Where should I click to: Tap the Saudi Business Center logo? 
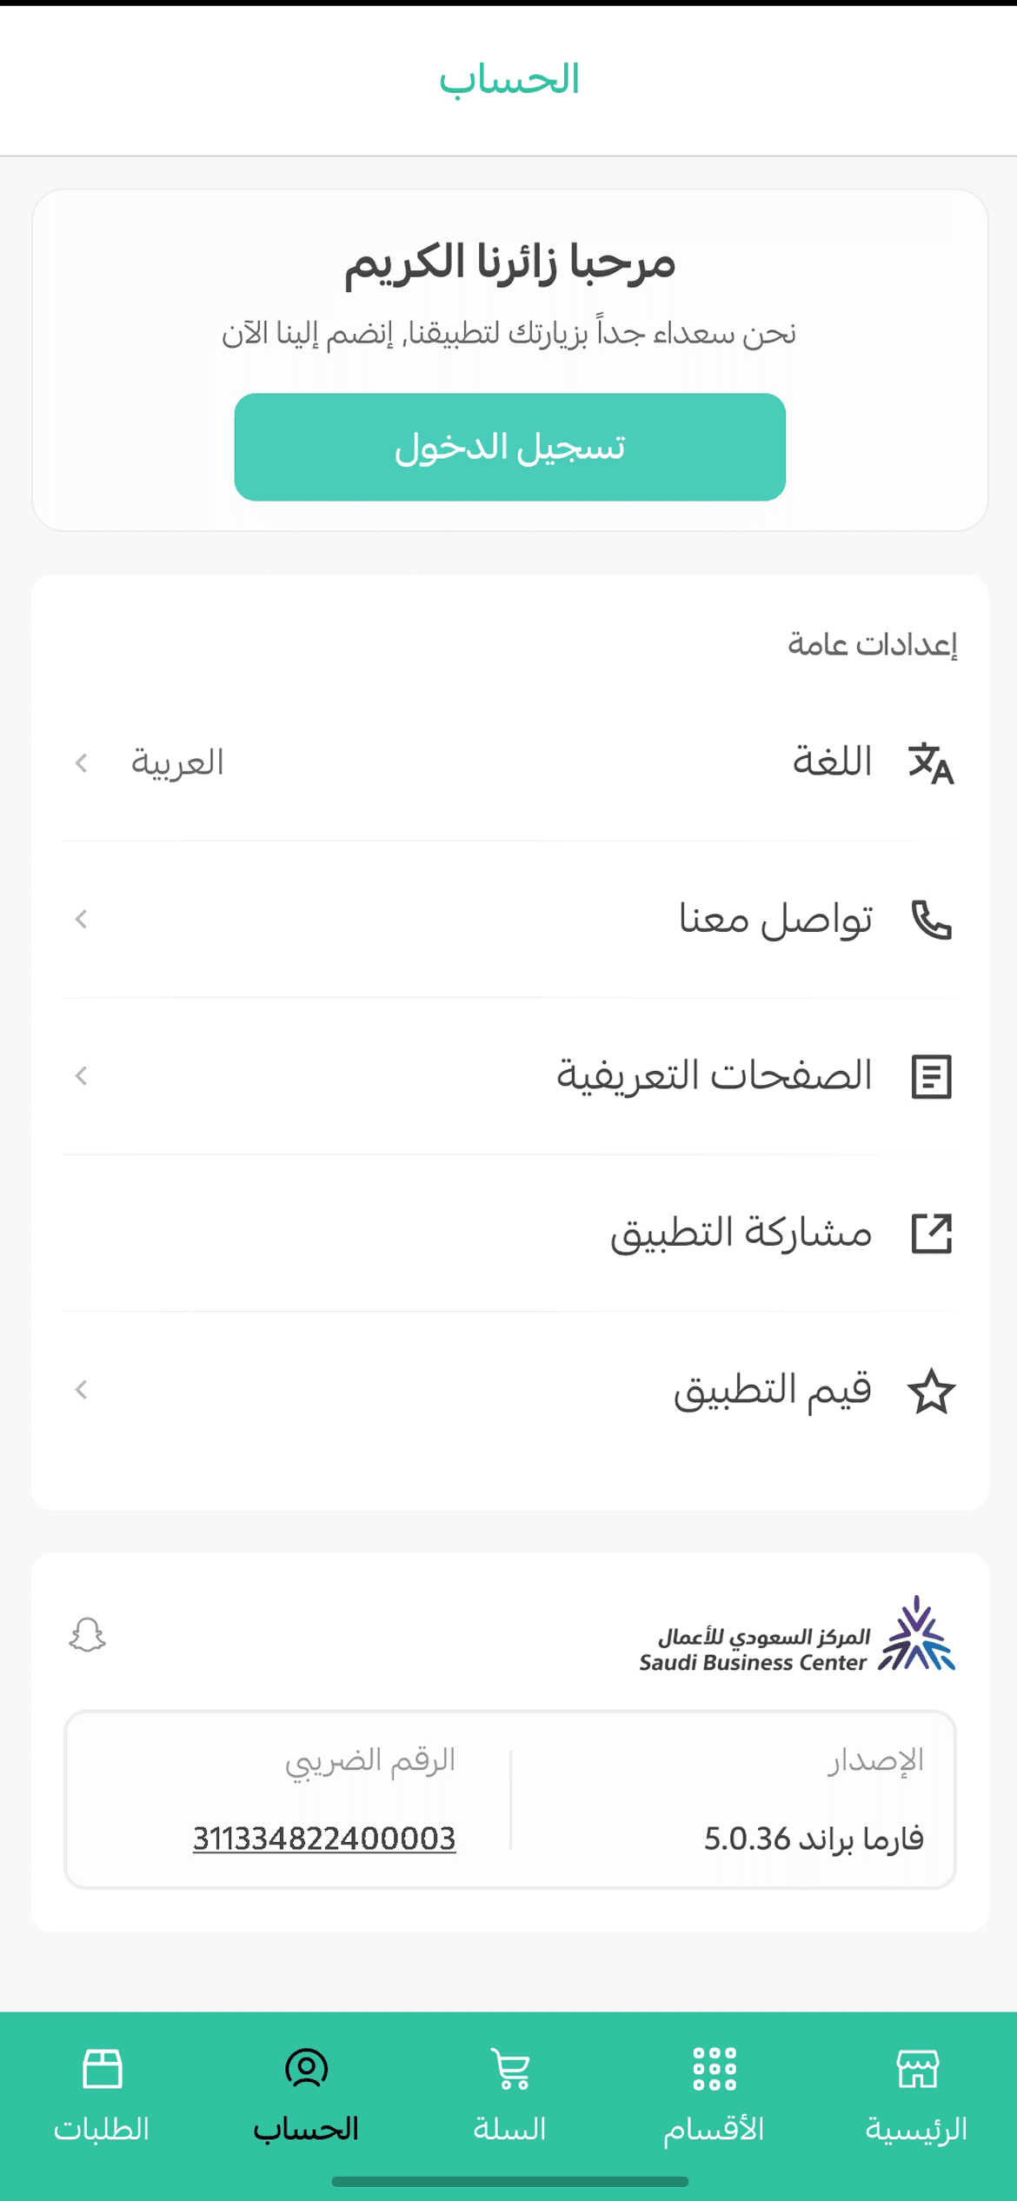click(x=797, y=1636)
